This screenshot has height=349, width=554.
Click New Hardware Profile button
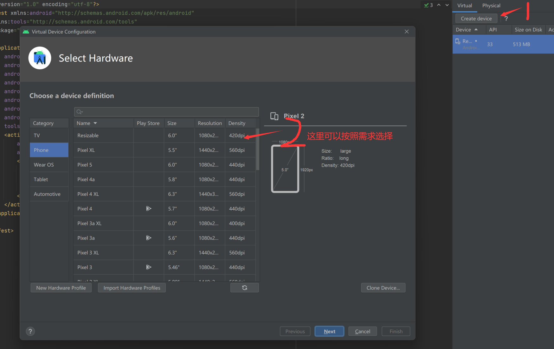61,288
